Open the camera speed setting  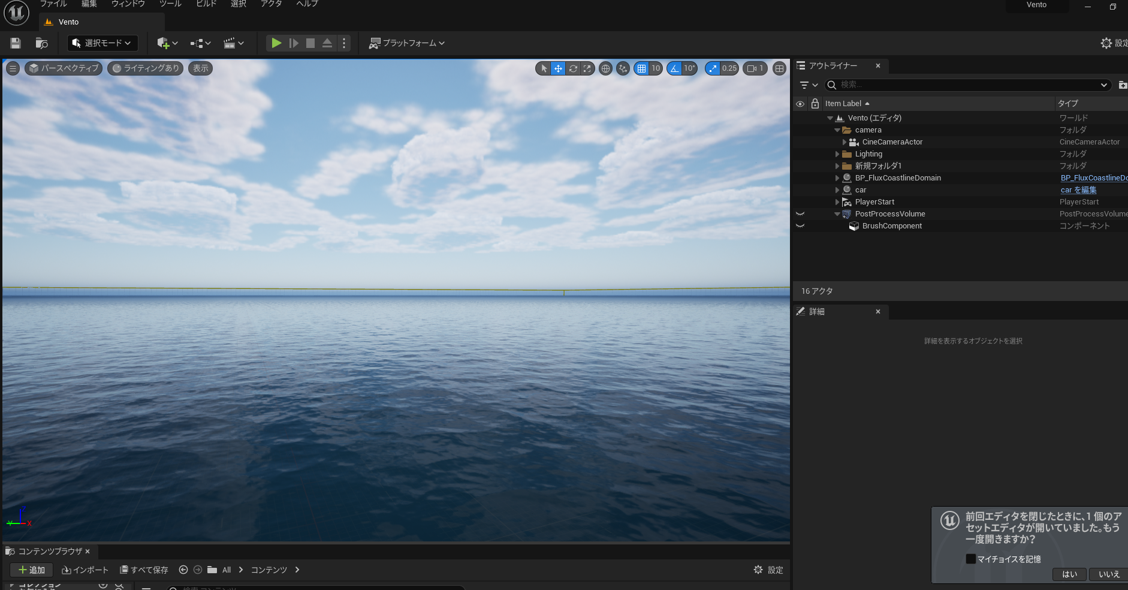coord(755,68)
